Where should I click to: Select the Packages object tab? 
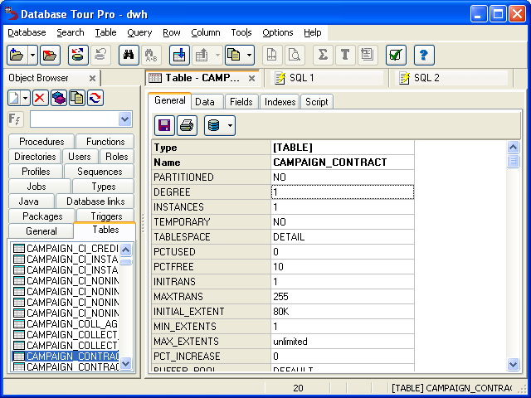pos(42,216)
